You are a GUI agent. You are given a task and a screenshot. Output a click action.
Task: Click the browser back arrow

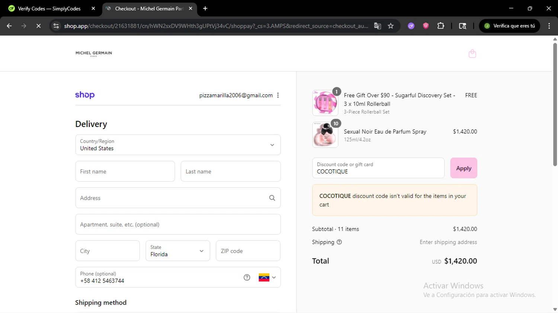[x=9, y=26]
